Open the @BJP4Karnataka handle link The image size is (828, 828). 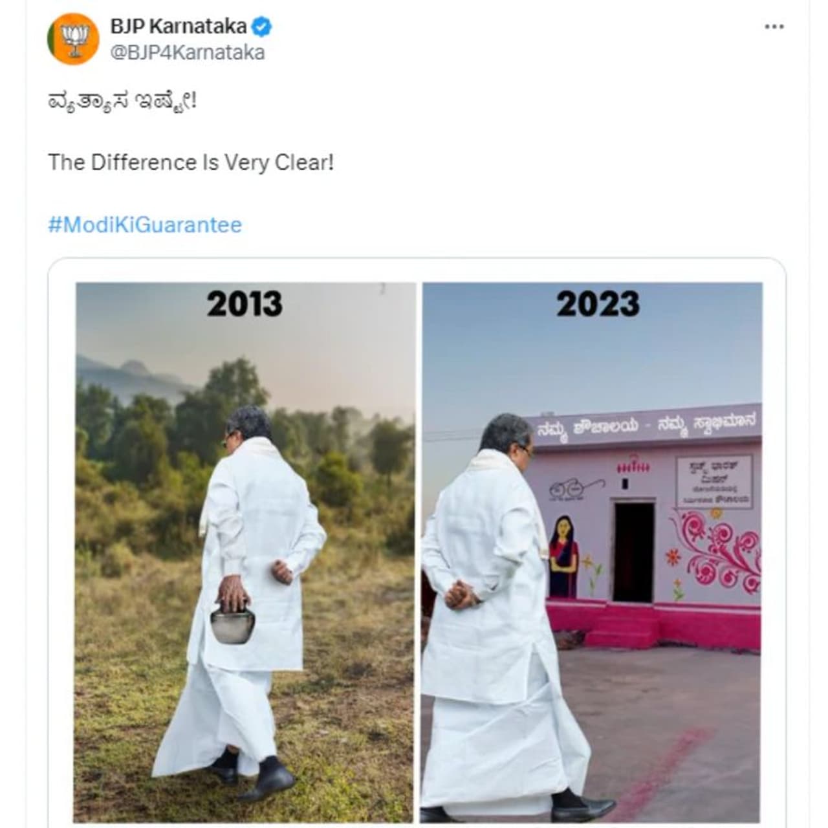coord(188,52)
